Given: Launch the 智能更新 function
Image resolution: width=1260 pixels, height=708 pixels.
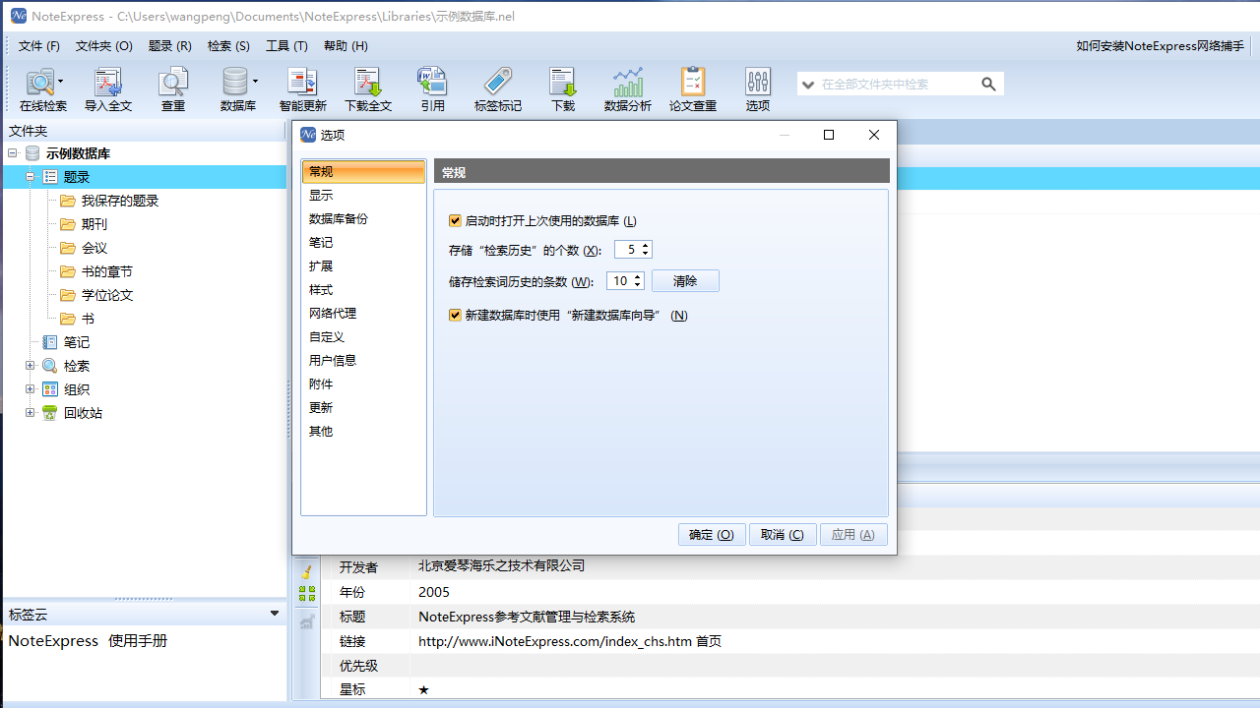Looking at the screenshot, I should 302,88.
